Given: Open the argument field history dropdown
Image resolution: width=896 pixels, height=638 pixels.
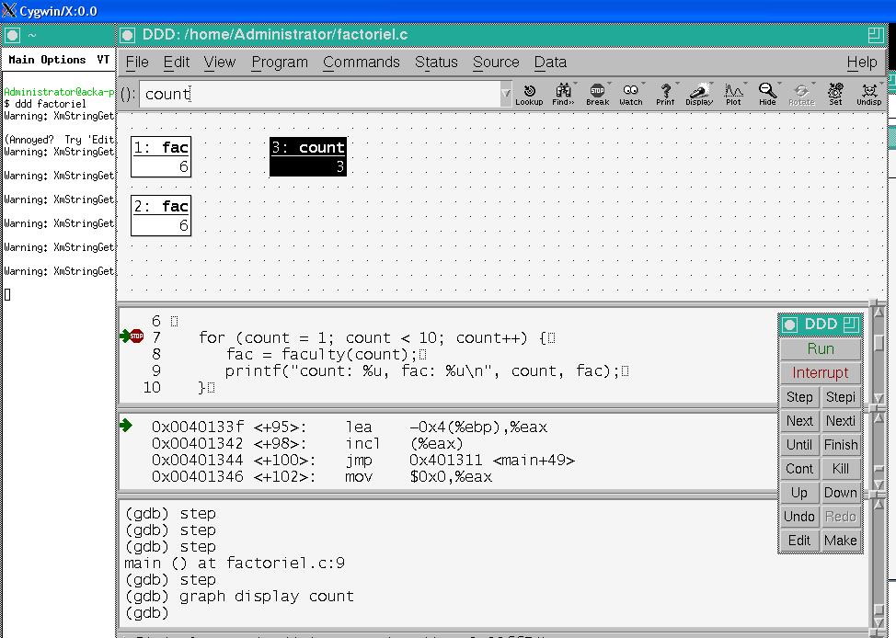Looking at the screenshot, I should point(506,94).
